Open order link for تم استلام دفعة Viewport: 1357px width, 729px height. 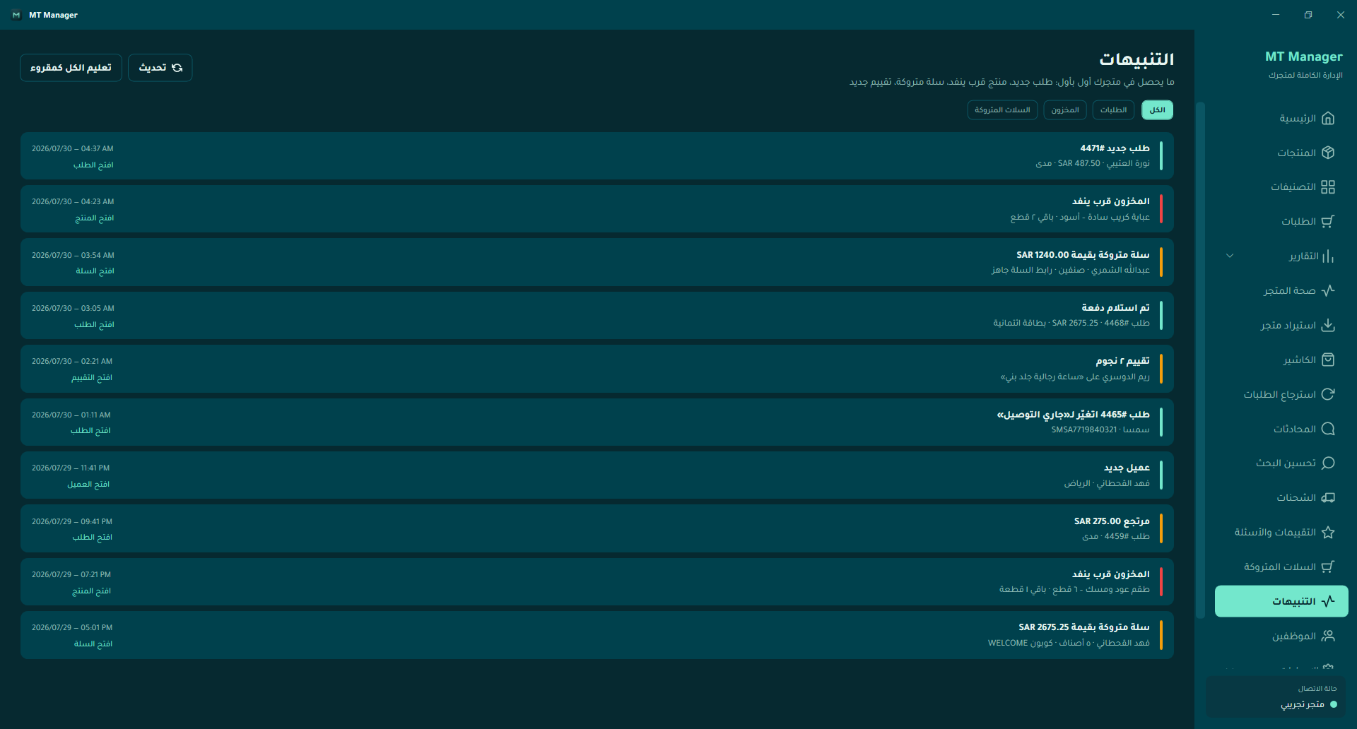[94, 324]
